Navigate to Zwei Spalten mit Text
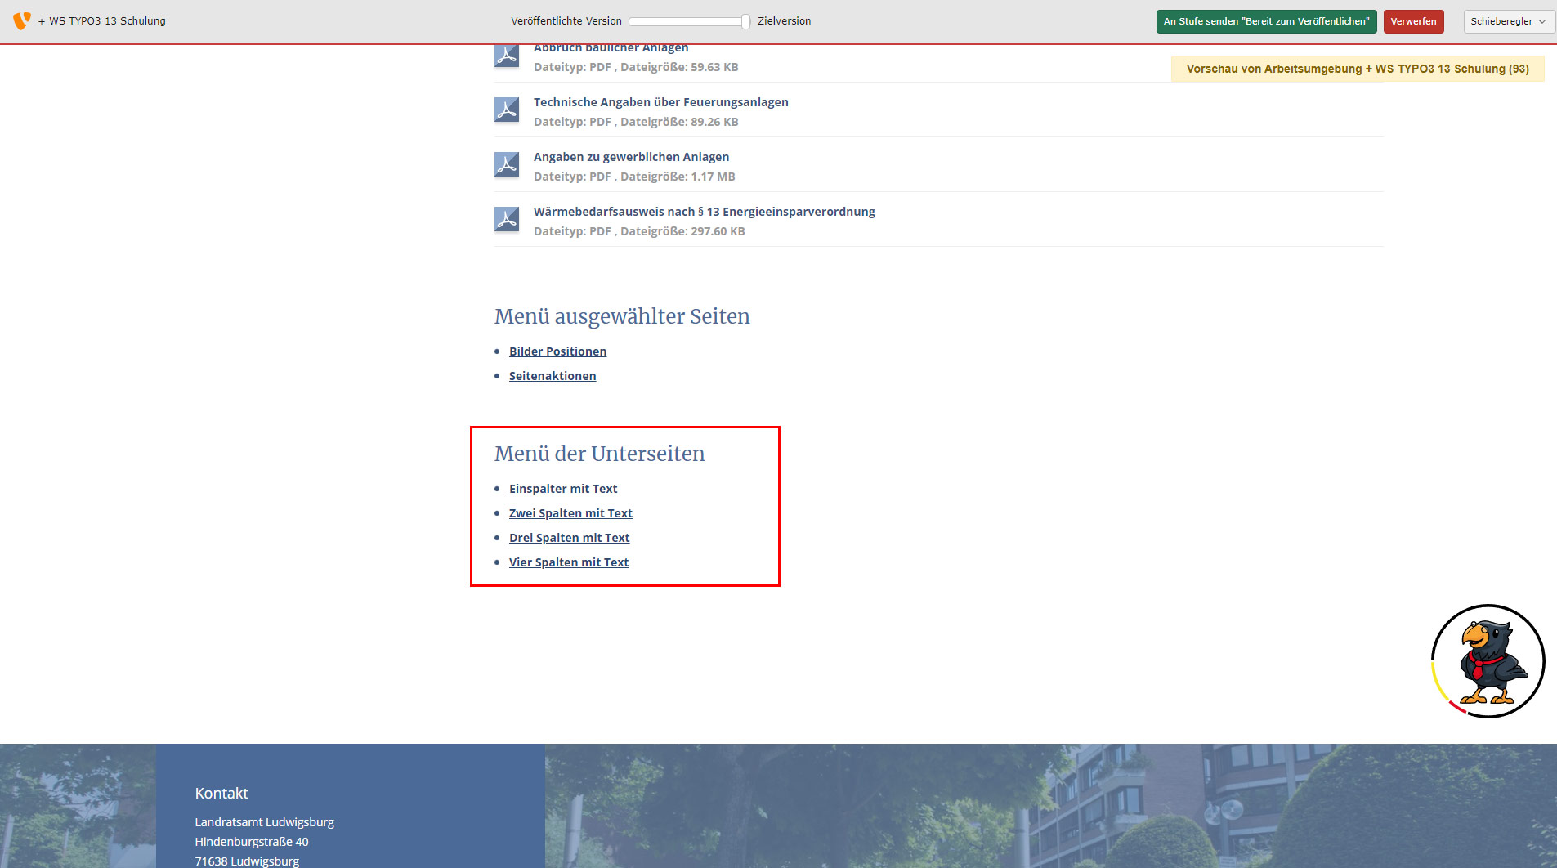 tap(570, 513)
